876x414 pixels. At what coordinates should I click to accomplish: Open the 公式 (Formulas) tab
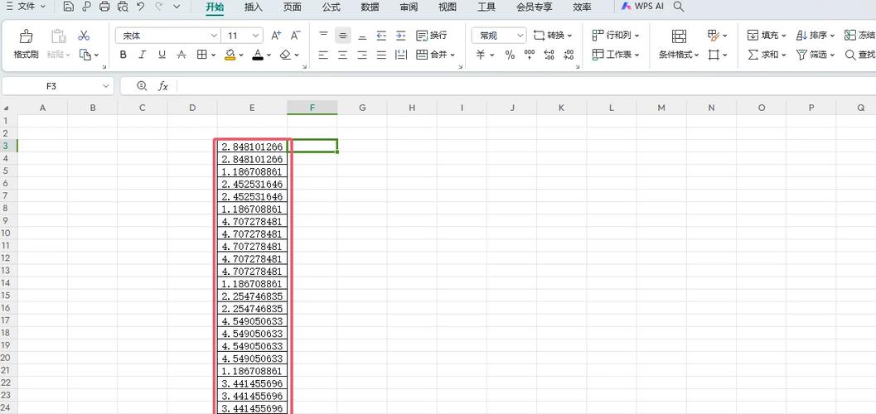tap(331, 7)
